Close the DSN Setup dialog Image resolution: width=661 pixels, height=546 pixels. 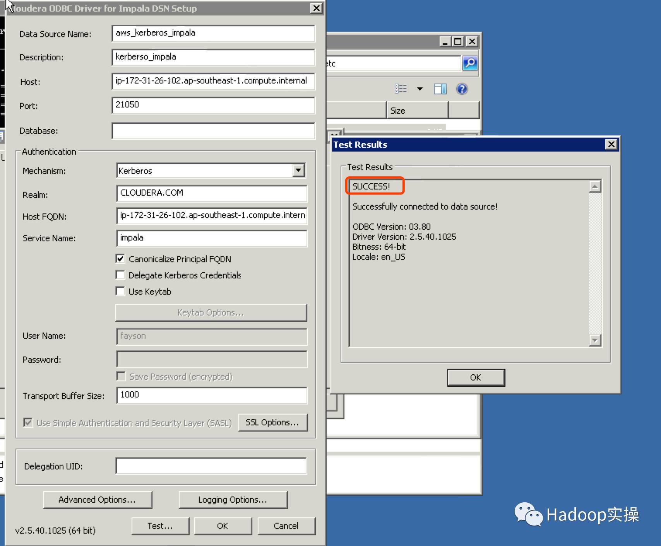(316, 8)
